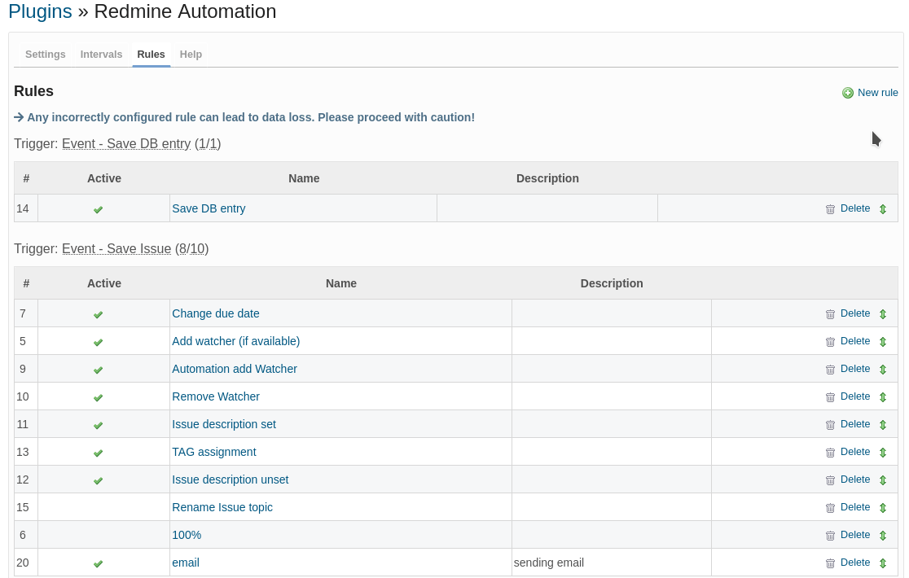Viewport: 909px width, 578px height.
Task: Go to Plugins breadcrumb link
Action: point(40,11)
